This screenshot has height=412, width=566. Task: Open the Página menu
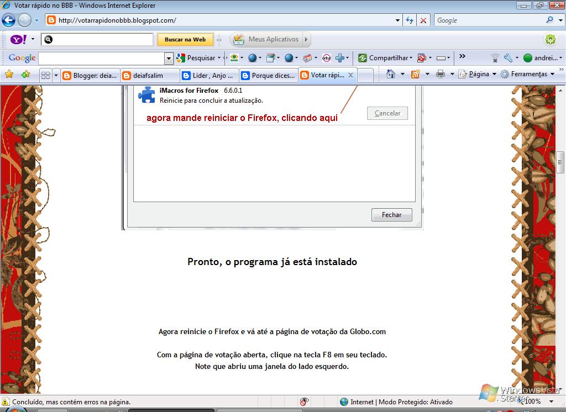pyautogui.click(x=477, y=74)
